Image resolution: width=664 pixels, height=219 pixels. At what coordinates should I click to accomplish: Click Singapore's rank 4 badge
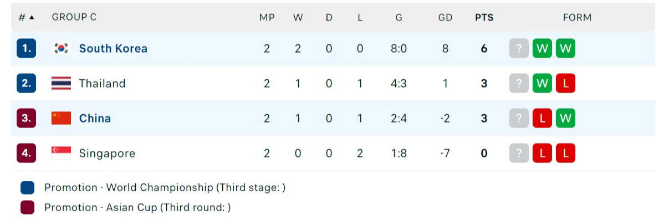pos(26,153)
